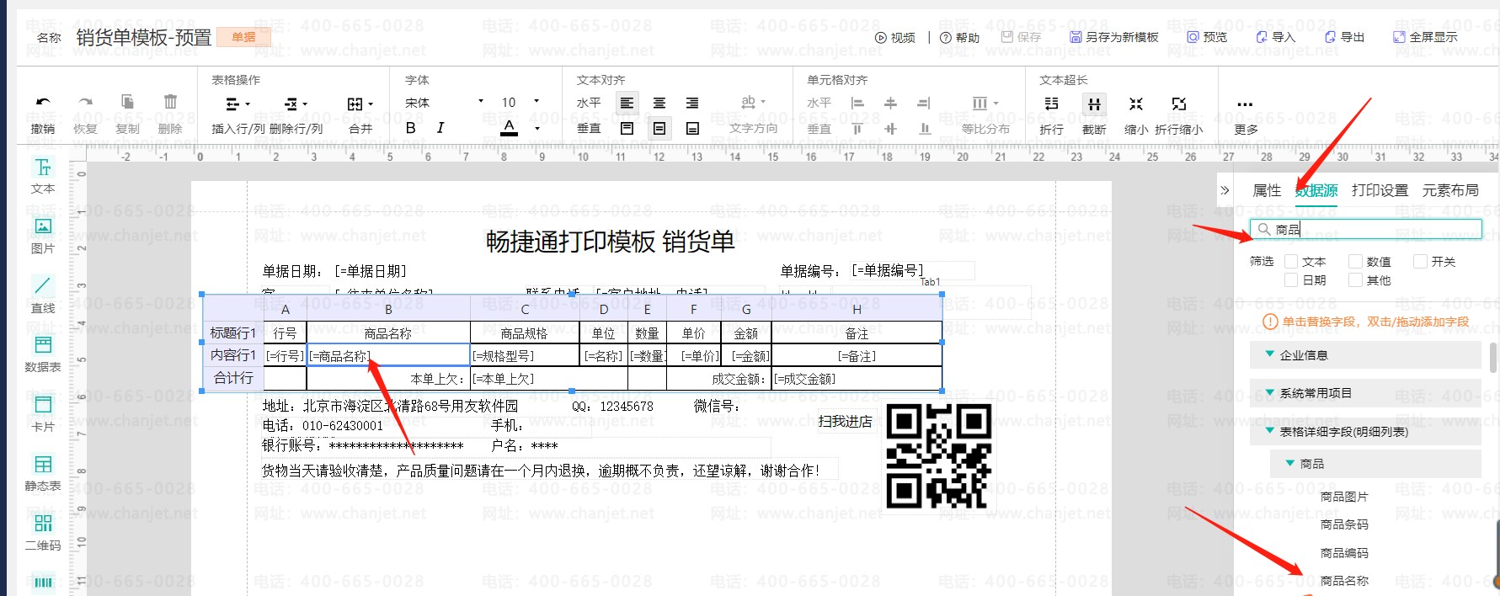Align text horizontally to the right
Screen dimensions: 1500x596
click(692, 103)
